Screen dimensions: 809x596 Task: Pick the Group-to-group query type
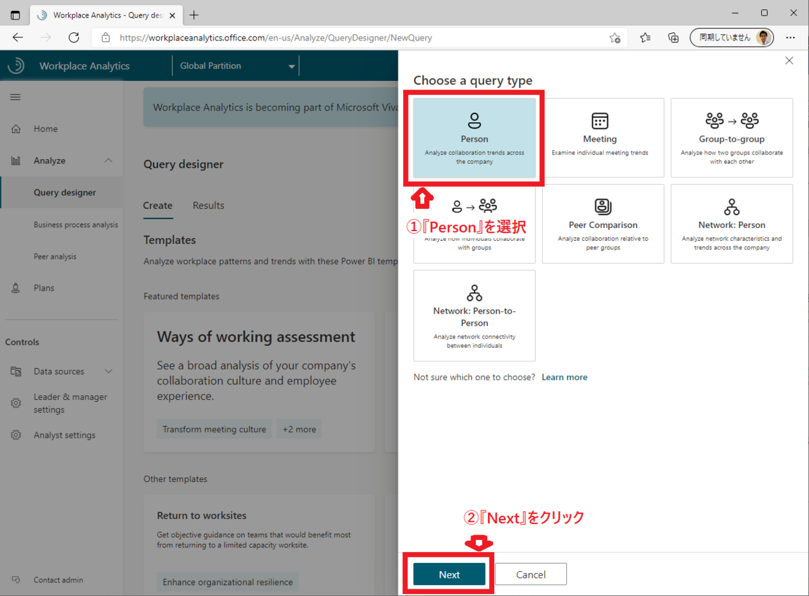[731, 138]
